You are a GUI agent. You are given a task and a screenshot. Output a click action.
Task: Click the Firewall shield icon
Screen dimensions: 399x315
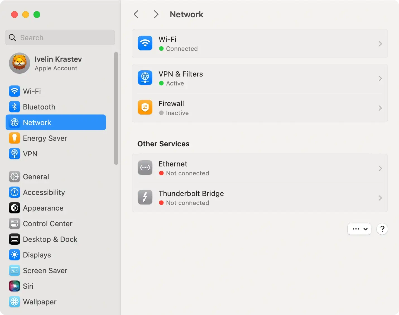(145, 108)
